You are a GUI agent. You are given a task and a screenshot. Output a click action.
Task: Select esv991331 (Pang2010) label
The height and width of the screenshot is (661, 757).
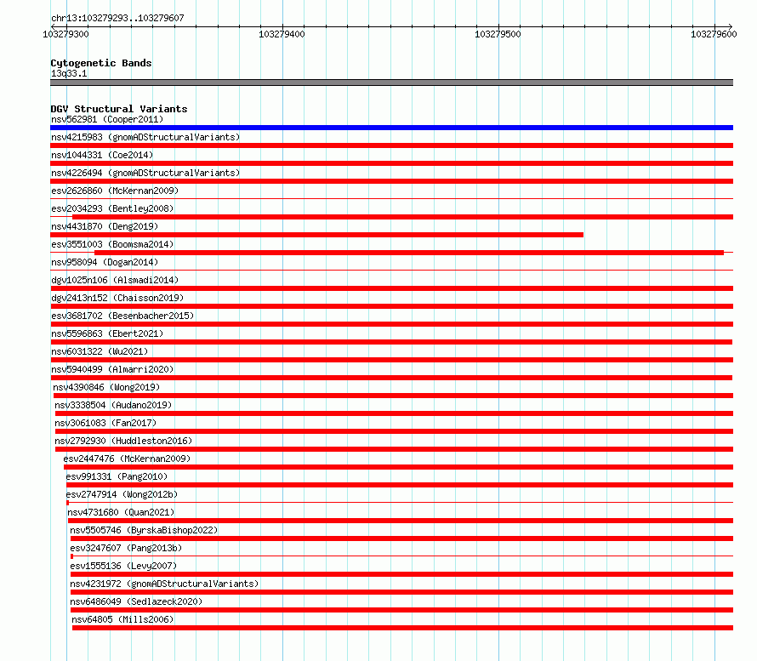pyautogui.click(x=117, y=476)
